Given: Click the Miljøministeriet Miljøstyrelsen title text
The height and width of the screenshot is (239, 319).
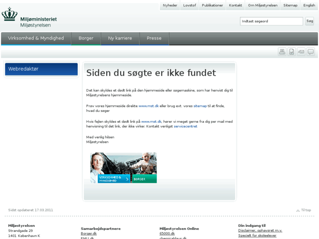Looking at the screenshot, I should click(39, 22).
